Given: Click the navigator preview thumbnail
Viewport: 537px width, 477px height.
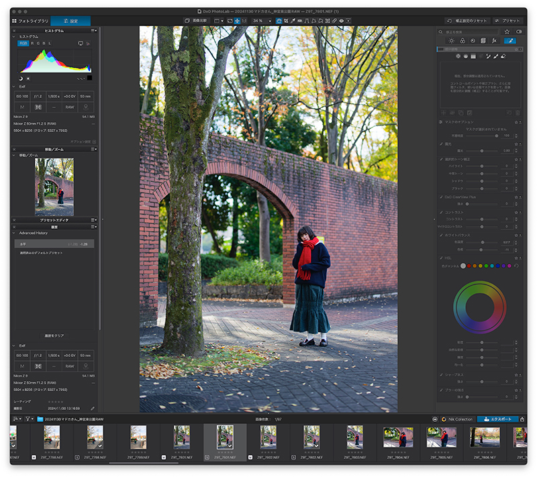Looking at the screenshot, I should pyautogui.click(x=54, y=187).
